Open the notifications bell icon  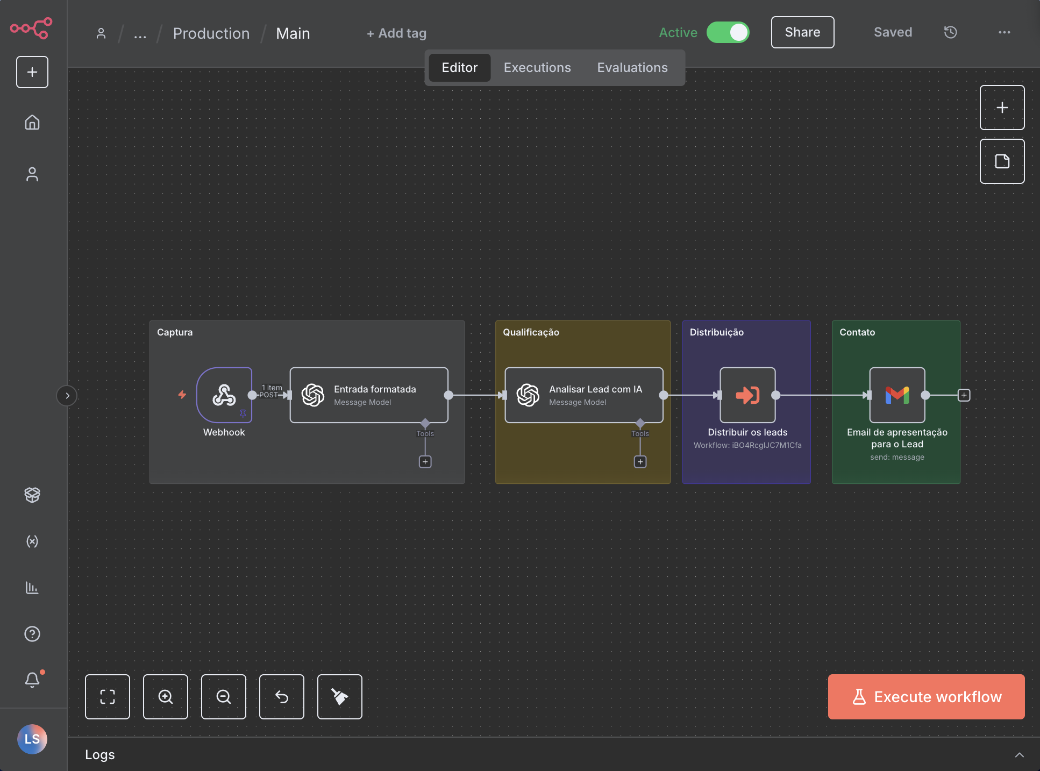[x=32, y=680]
